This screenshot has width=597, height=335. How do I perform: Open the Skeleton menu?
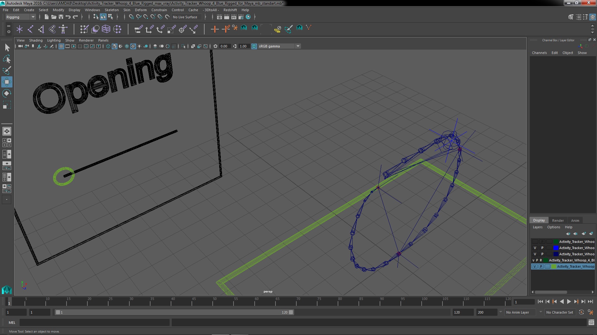tap(112, 10)
